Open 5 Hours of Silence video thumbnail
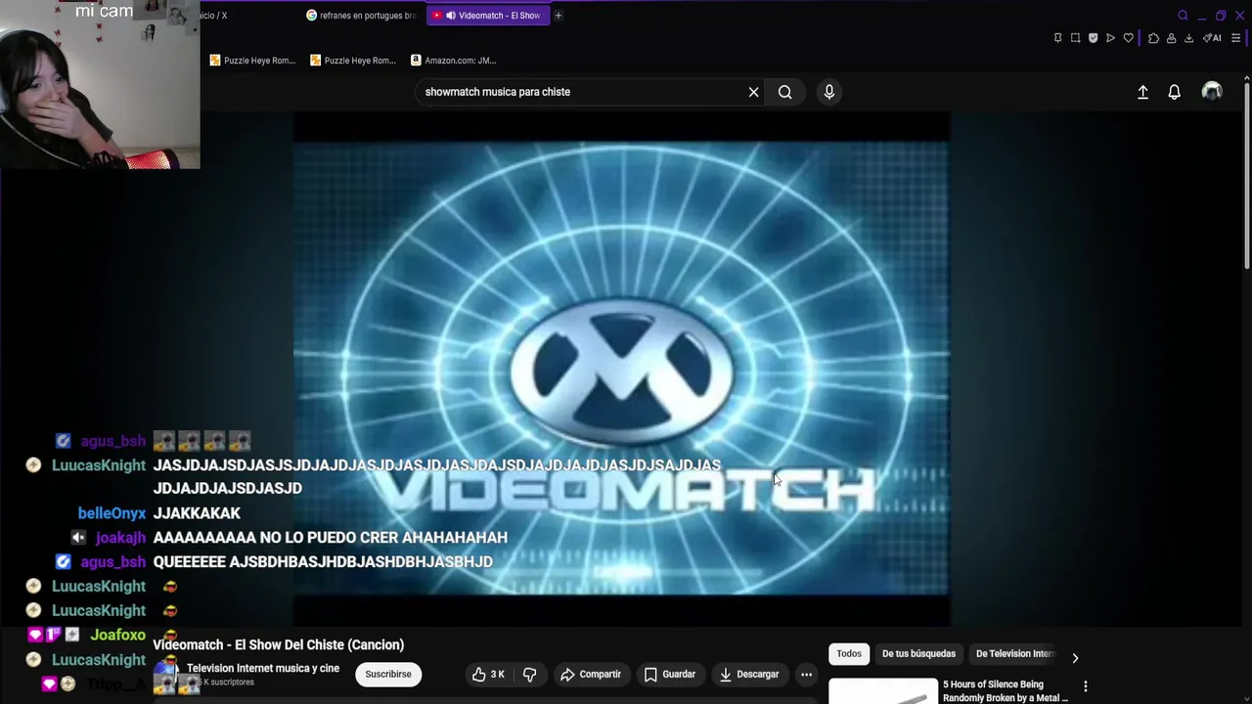Screen dimensions: 1252x704 click(882, 690)
